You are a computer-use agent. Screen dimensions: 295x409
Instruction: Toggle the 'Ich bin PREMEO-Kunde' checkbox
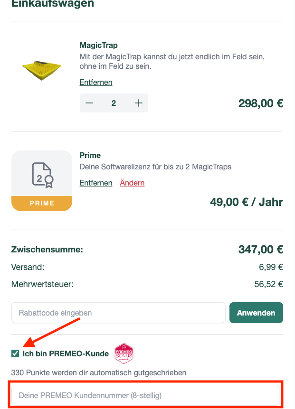15,353
